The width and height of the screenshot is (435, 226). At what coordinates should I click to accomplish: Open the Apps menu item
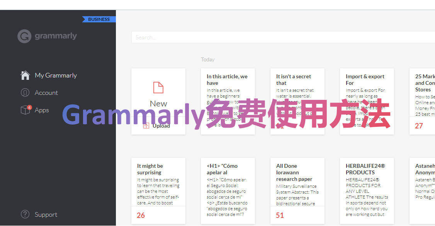coord(42,110)
